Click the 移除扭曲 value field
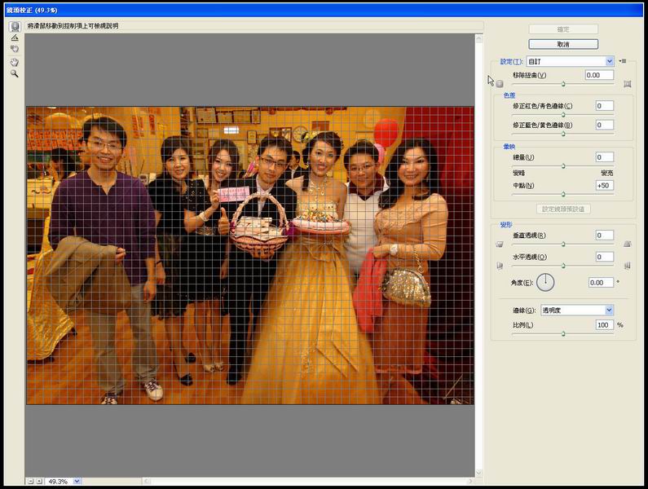 600,75
